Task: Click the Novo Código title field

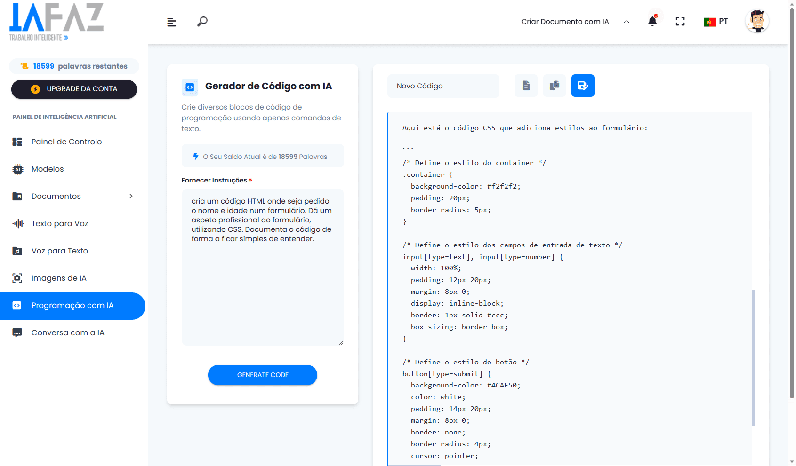Action: (443, 86)
